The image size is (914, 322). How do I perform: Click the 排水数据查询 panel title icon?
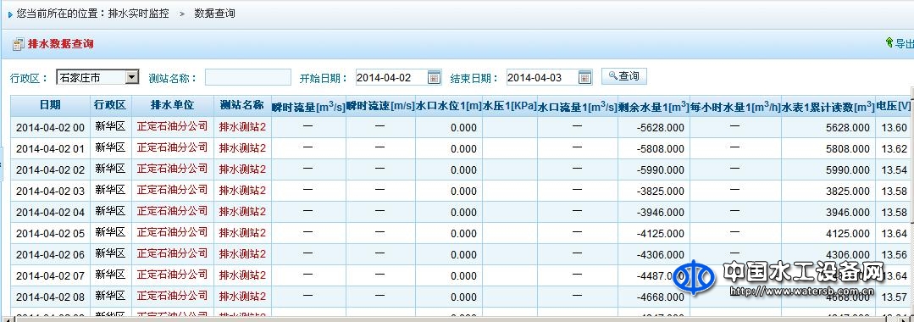(18, 44)
